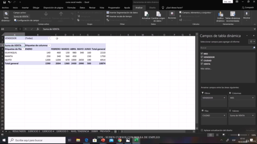Open the Programador tab

[x=114, y=8]
